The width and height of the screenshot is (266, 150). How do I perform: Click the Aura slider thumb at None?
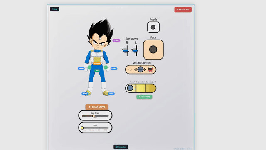point(82,128)
